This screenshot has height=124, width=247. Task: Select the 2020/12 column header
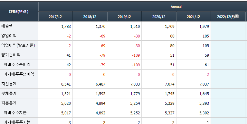click(x=159, y=17)
